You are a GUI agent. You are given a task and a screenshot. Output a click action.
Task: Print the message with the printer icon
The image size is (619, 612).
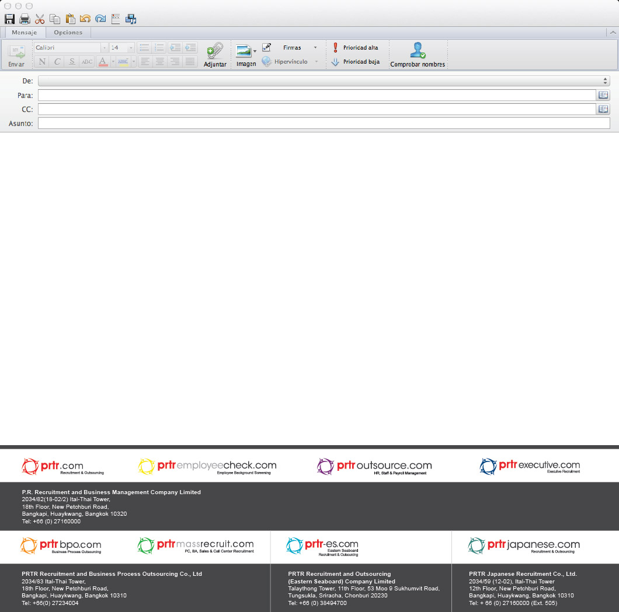(x=25, y=19)
